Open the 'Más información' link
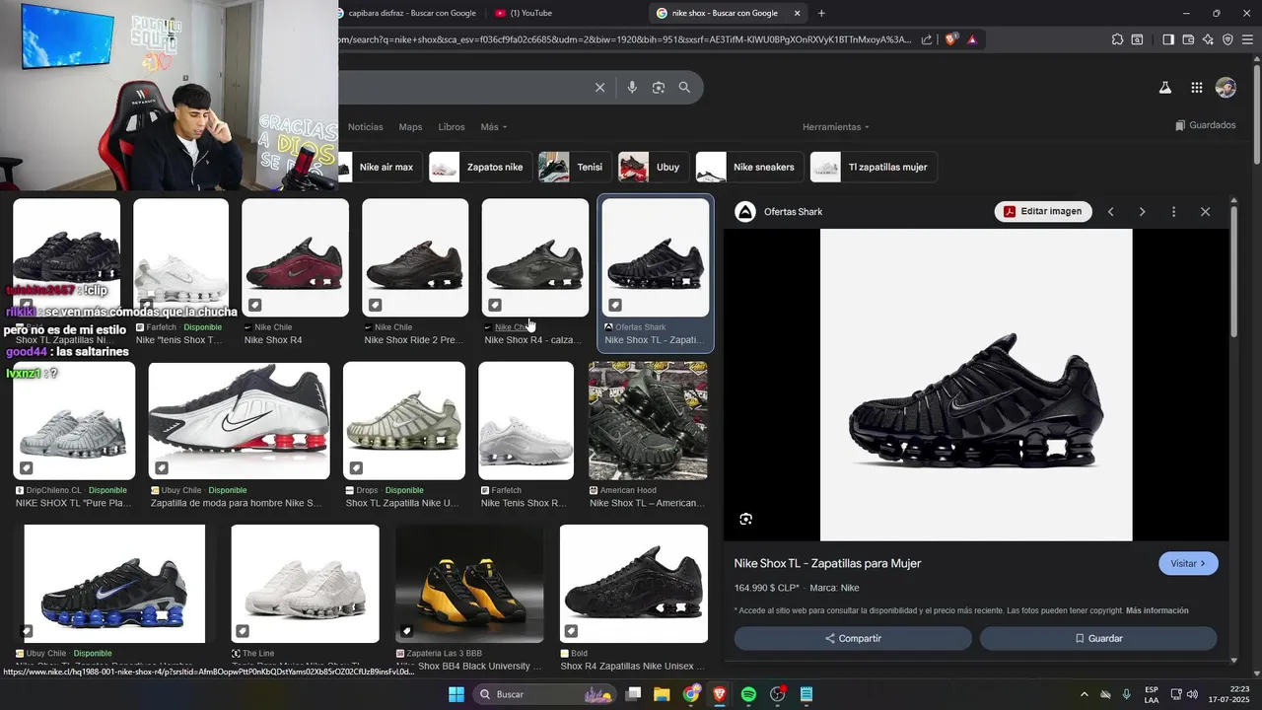This screenshot has width=1262, height=710. coord(1157,610)
